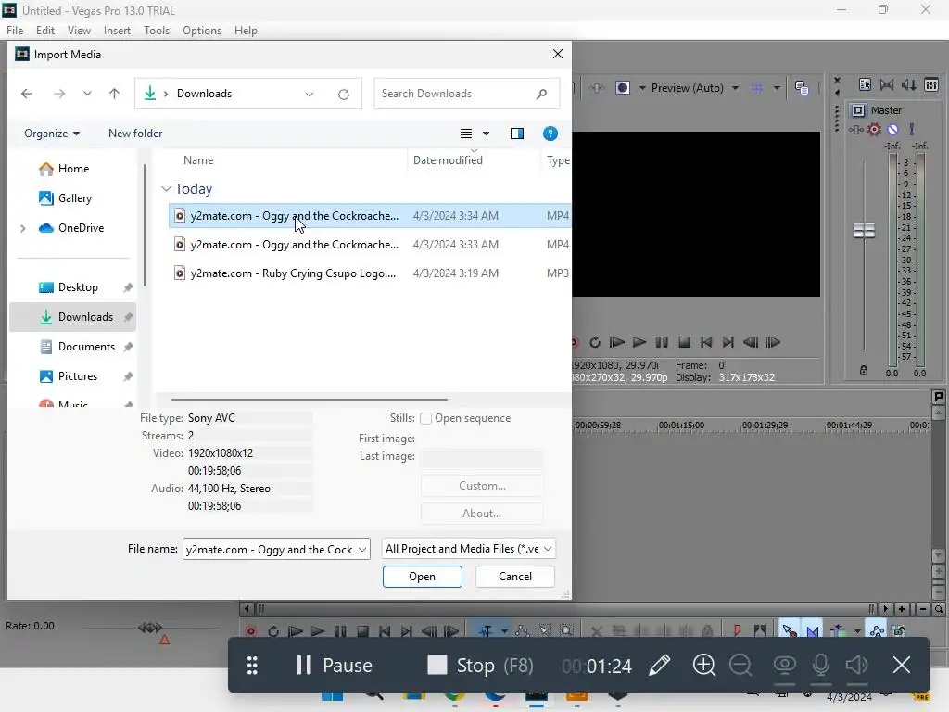Viewport: 949px width, 712px height.
Task: Click the timeline Record button
Action: 251,631
